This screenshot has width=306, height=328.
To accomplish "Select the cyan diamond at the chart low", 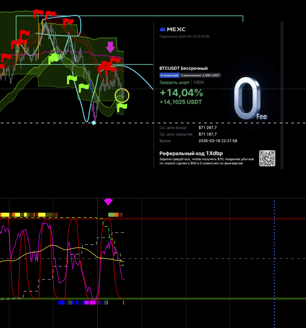I will (93, 123).
